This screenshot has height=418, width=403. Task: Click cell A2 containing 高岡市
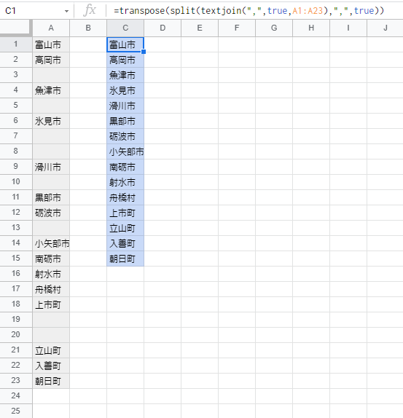point(51,60)
